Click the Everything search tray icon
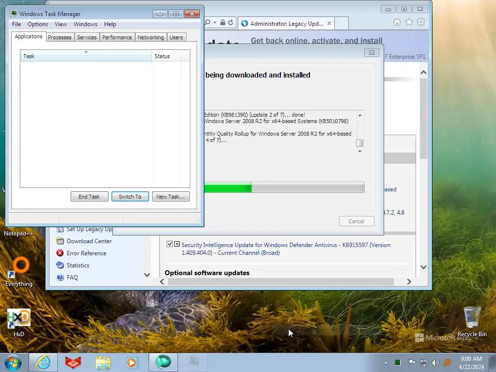The width and height of the screenshot is (496, 372). (447, 362)
